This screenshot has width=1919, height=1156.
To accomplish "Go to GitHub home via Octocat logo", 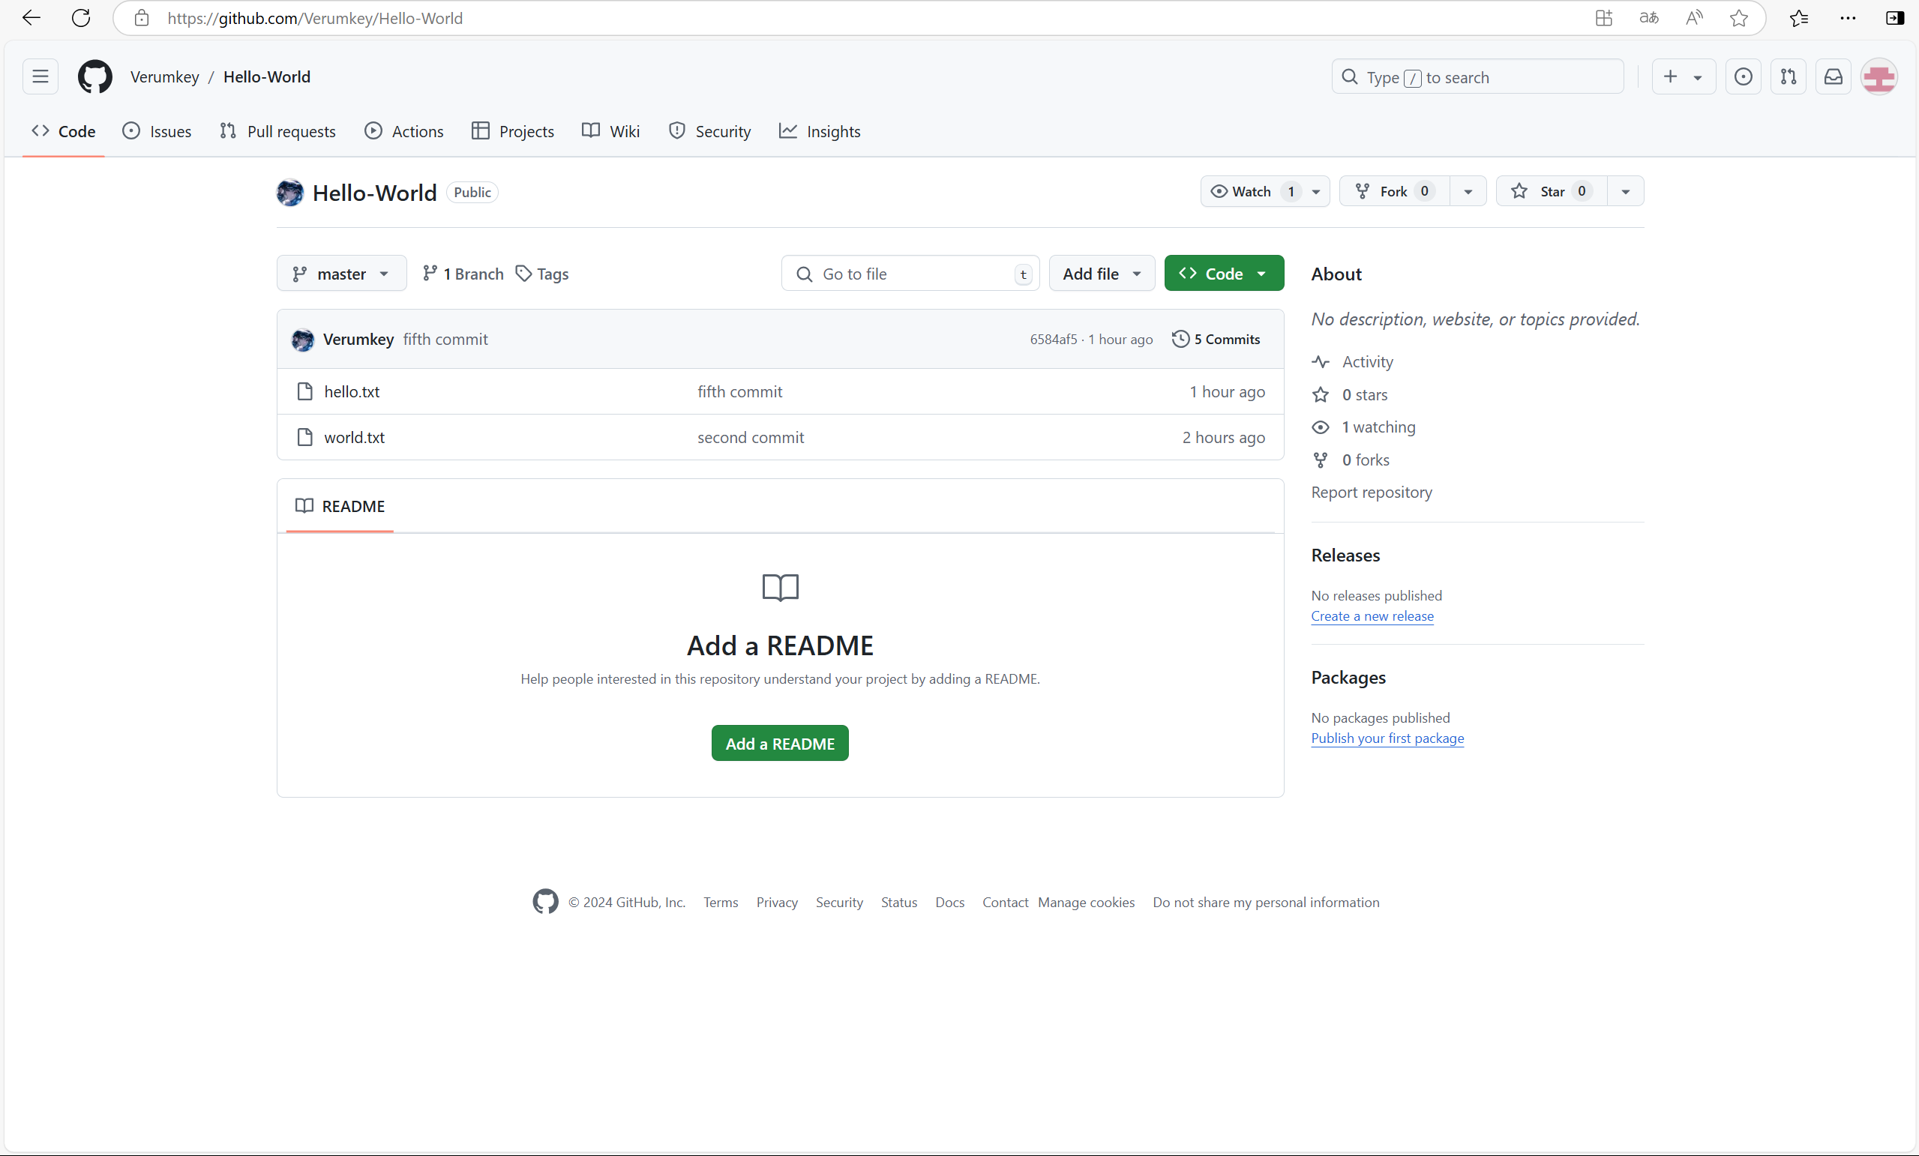I will click(95, 77).
